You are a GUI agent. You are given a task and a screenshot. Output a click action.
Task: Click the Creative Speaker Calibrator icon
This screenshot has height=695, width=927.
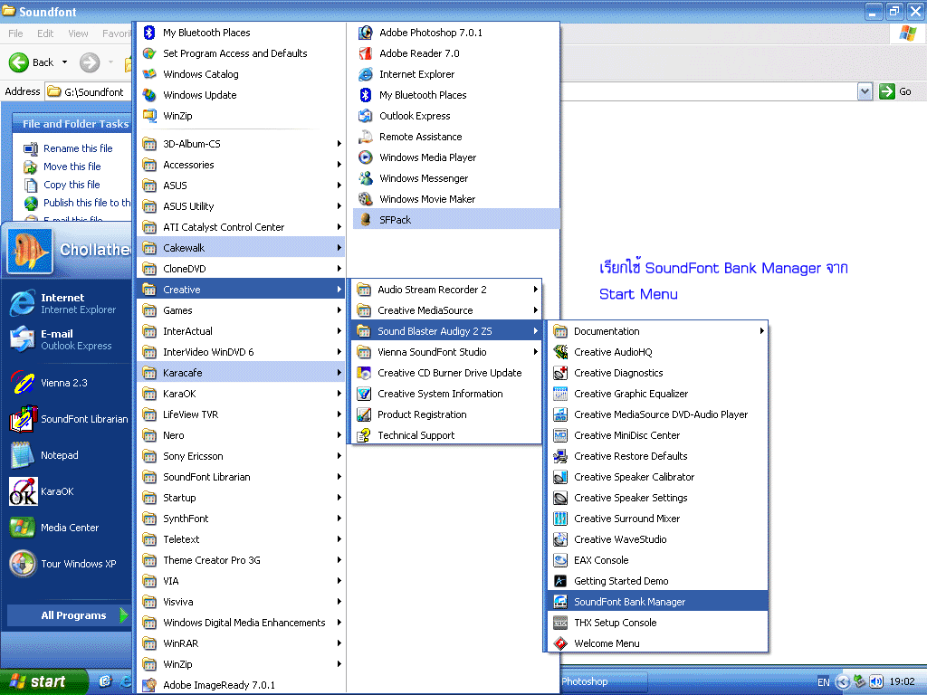click(559, 477)
